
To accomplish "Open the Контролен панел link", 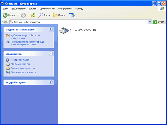I will [20, 60].
